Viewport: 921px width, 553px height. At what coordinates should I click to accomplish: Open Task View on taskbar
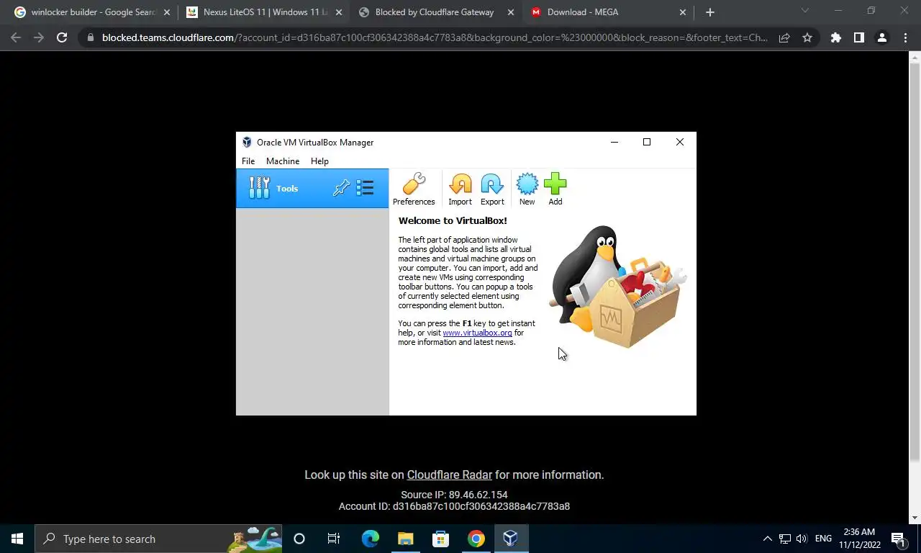tap(334, 539)
